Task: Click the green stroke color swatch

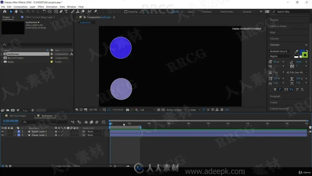Action: pos(305,55)
